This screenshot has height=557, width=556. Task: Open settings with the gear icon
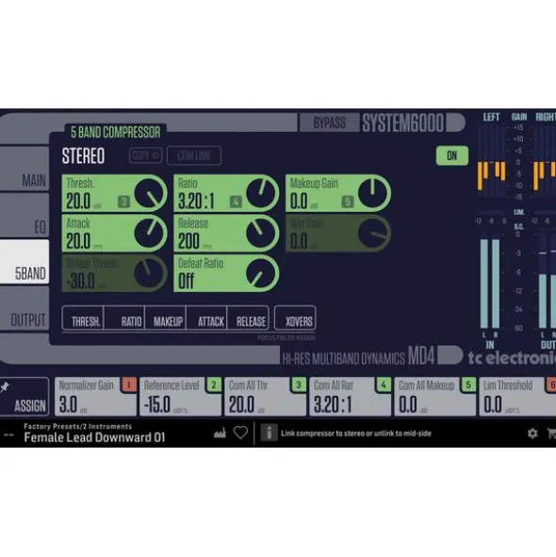tap(532, 433)
